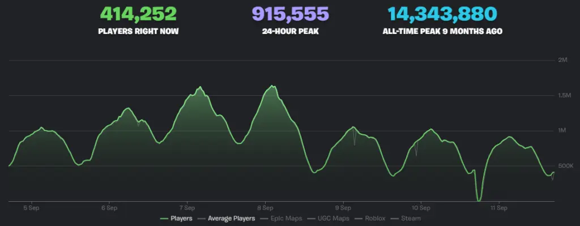Enable the Steam comparison series
The width and height of the screenshot is (580, 226).
click(406, 218)
